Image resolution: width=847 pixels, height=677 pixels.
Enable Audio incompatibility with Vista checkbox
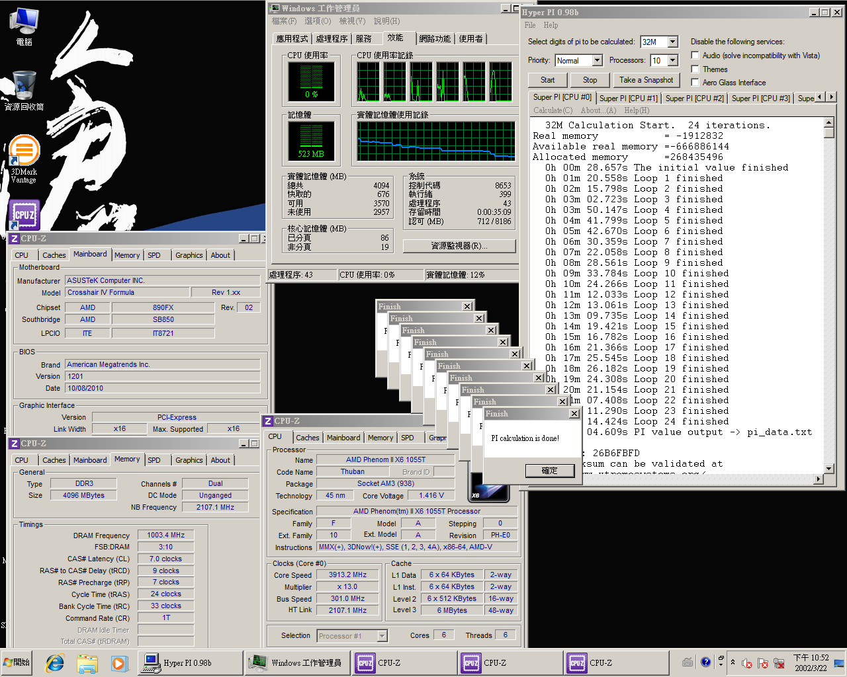click(695, 56)
